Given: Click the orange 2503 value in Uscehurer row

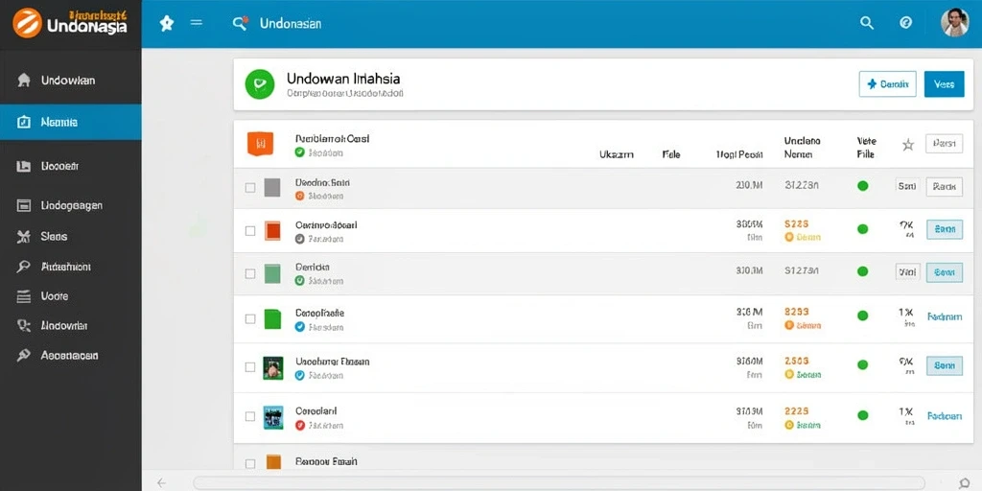Looking at the screenshot, I should click(x=796, y=361).
